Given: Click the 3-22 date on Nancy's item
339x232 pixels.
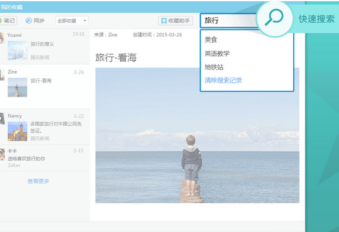Looking at the screenshot, I should pos(79,116).
